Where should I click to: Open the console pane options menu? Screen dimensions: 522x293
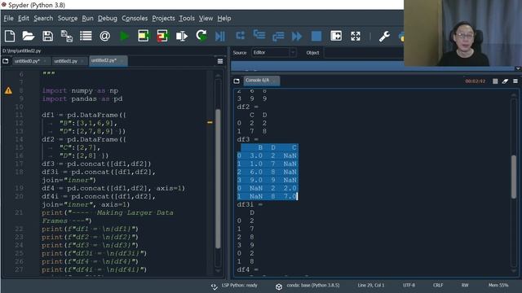(x=515, y=81)
